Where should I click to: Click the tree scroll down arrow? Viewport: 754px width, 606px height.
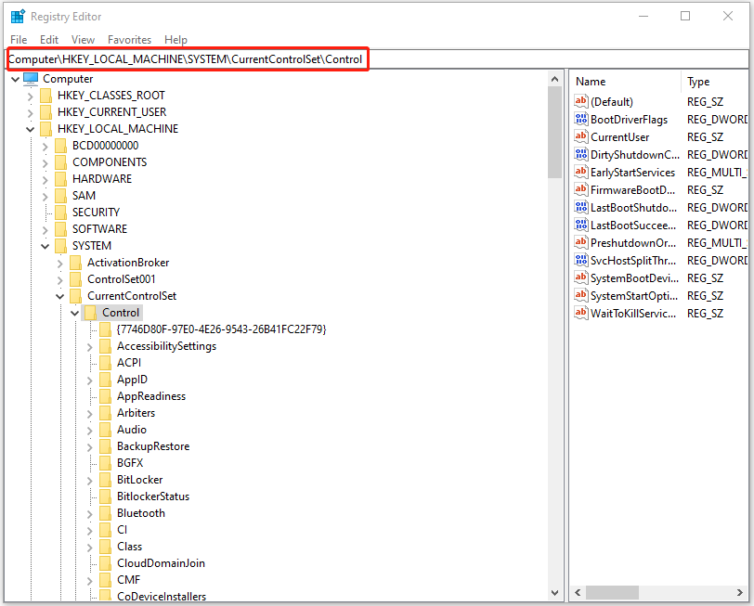coord(554,593)
